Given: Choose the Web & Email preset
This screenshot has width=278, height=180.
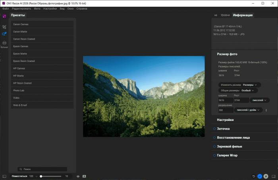Looking at the screenshot, I should pos(42,105).
